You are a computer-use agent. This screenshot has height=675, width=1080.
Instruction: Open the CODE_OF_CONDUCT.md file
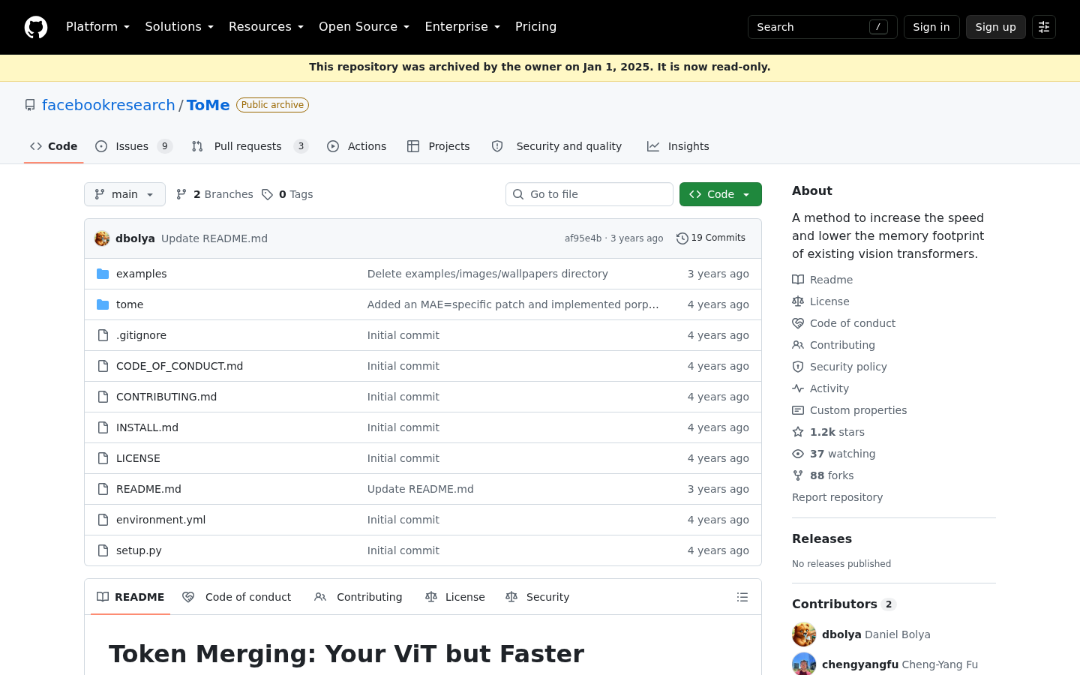pyautogui.click(x=179, y=366)
